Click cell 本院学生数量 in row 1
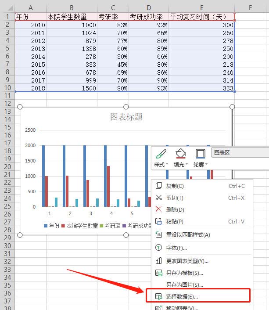 [72, 17]
